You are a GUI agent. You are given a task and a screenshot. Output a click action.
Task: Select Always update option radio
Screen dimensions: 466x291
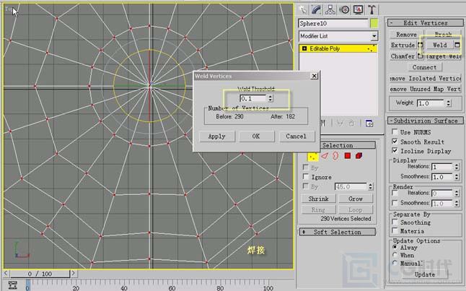[395, 247]
